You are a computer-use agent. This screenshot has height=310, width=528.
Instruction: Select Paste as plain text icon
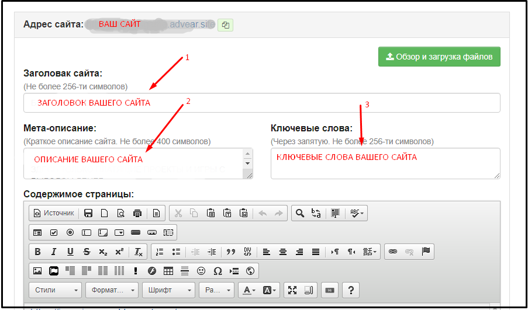coord(227,213)
